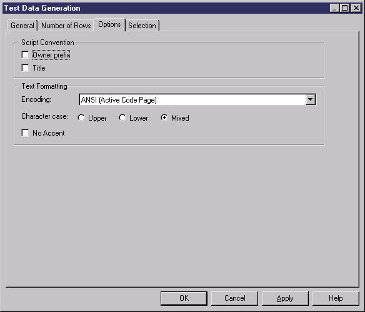Open Help for this dialog

click(336, 298)
